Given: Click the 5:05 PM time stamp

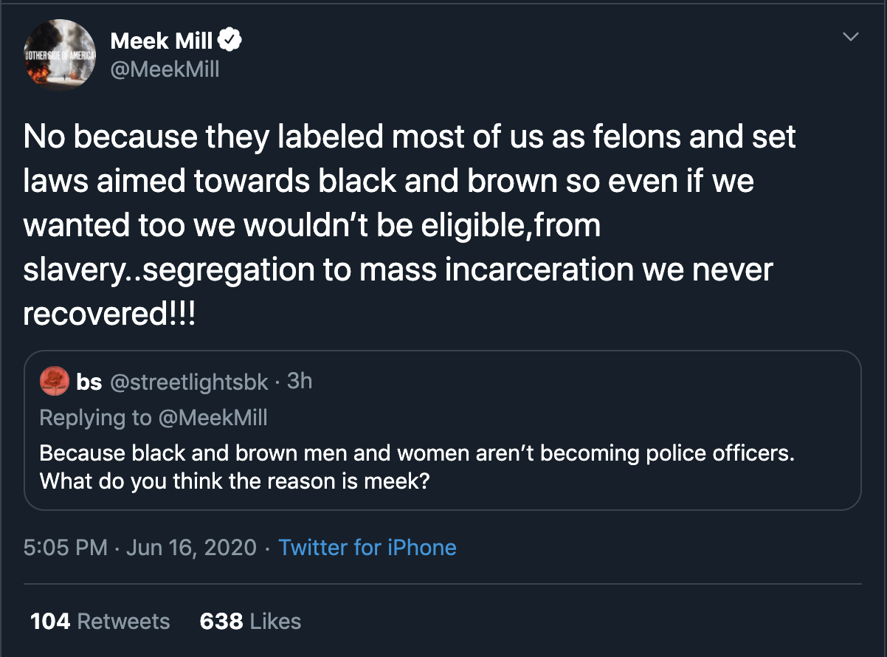Looking at the screenshot, I should pos(65,548).
